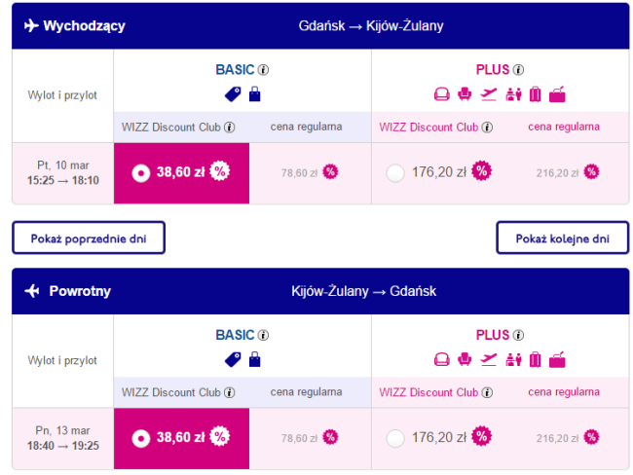This screenshot has width=633, height=475.
Task: Click the Pokaż kolejne dni button
Action: pos(563,237)
